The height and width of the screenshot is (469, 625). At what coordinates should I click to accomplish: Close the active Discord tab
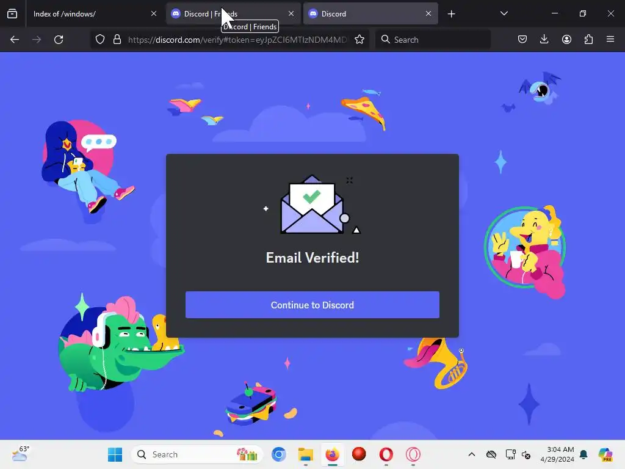[x=428, y=13]
